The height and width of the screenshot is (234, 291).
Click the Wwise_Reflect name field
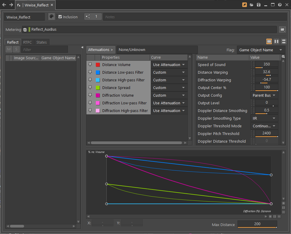[24, 17]
